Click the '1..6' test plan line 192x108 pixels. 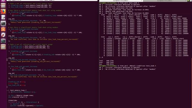pos(101,57)
